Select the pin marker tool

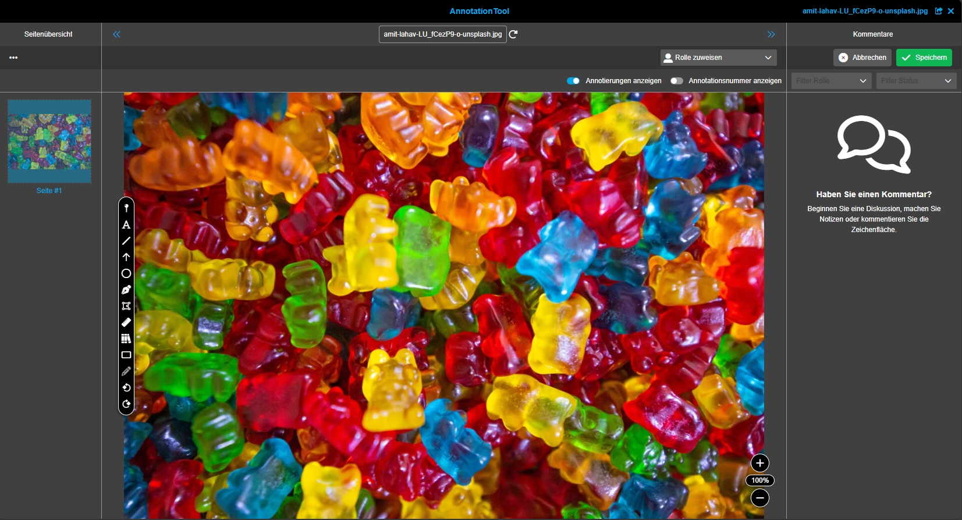click(x=126, y=208)
